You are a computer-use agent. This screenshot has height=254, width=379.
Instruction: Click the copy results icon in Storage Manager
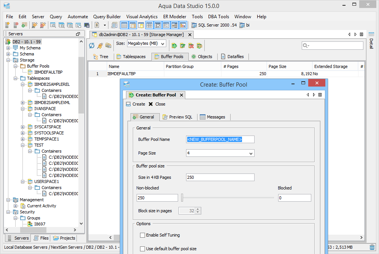tap(108, 45)
